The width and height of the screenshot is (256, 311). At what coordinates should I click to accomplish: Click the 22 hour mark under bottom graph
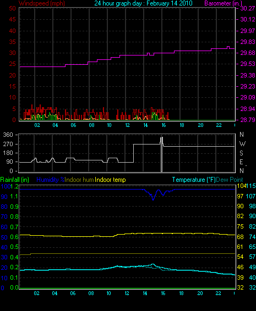click(218, 293)
